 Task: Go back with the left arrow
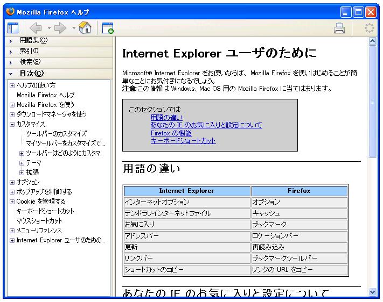click(36, 28)
